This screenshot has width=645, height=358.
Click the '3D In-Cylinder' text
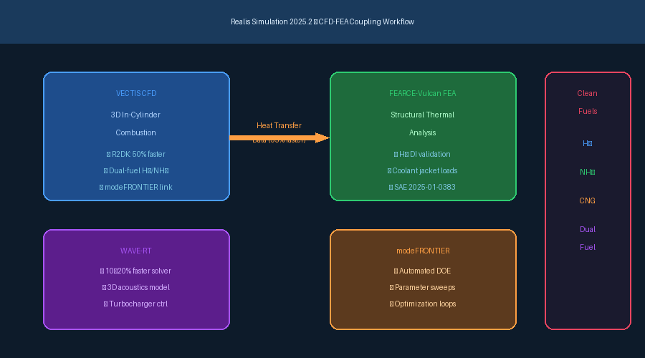pyautogui.click(x=135, y=115)
